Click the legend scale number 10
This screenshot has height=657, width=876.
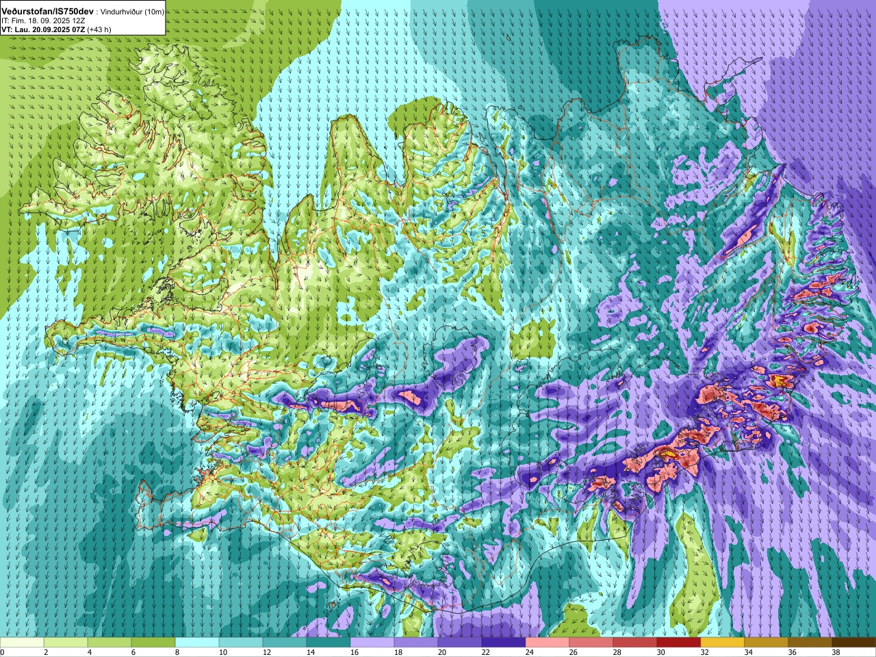click(x=223, y=652)
